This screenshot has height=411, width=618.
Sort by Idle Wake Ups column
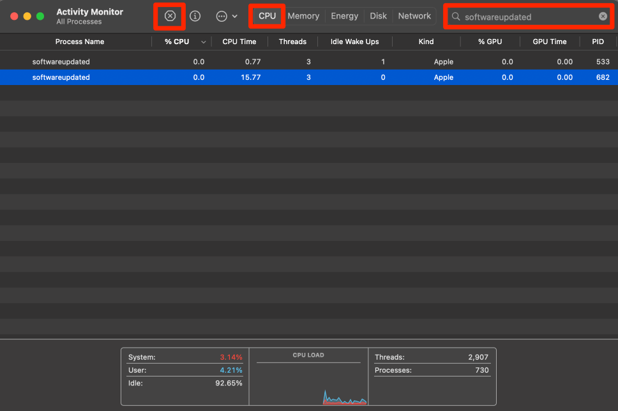click(354, 42)
